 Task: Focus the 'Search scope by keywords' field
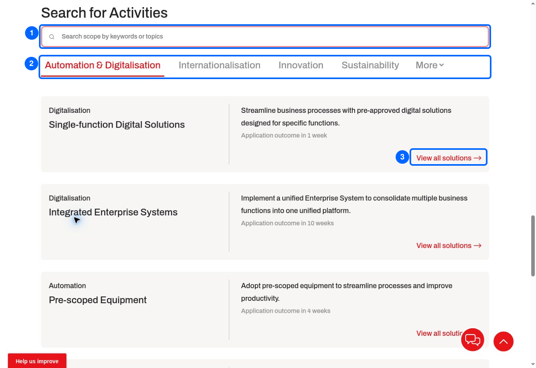[265, 37]
